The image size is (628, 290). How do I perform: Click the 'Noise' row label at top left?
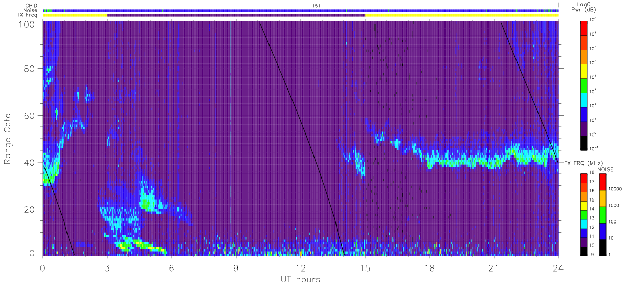30,10
